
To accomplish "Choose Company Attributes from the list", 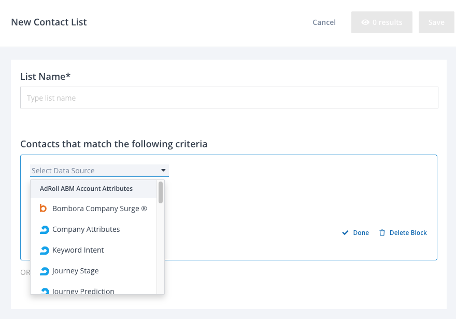I will click(86, 229).
